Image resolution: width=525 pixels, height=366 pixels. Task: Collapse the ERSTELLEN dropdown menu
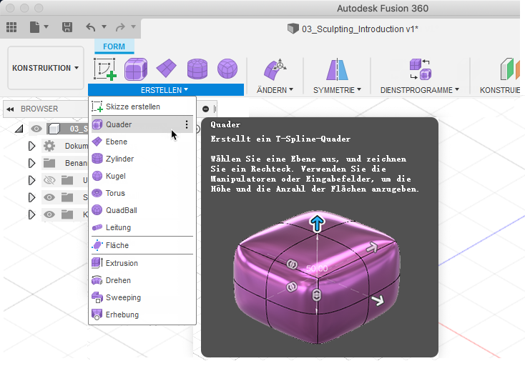[x=165, y=90]
